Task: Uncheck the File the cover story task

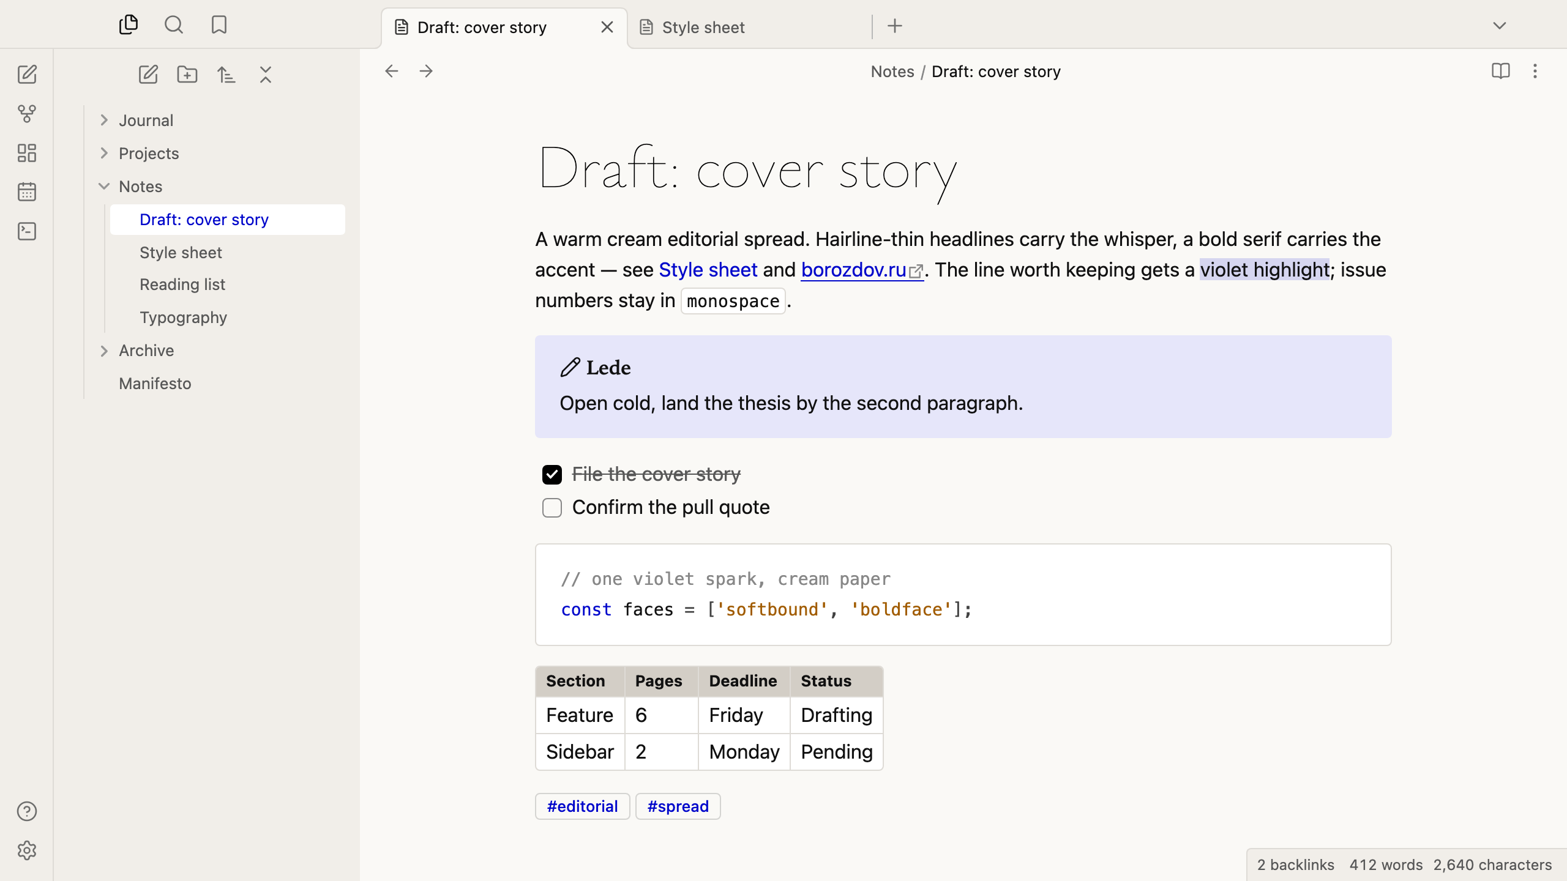Action: coord(552,475)
